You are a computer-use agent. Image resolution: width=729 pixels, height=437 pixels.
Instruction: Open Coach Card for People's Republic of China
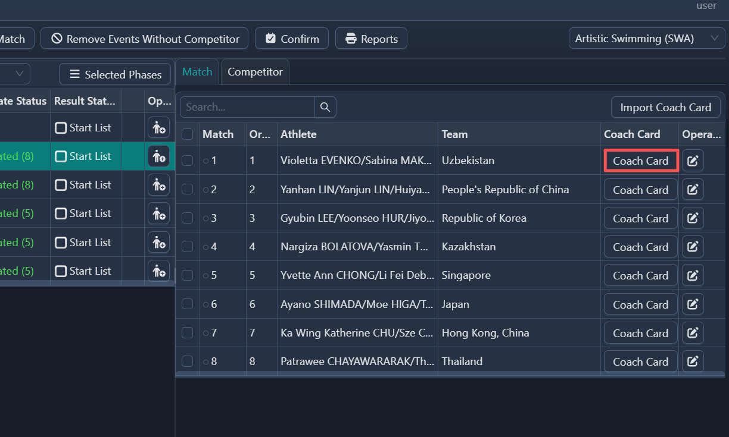point(641,190)
